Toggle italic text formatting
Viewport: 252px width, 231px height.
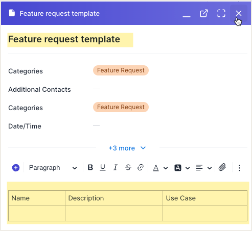point(116,168)
